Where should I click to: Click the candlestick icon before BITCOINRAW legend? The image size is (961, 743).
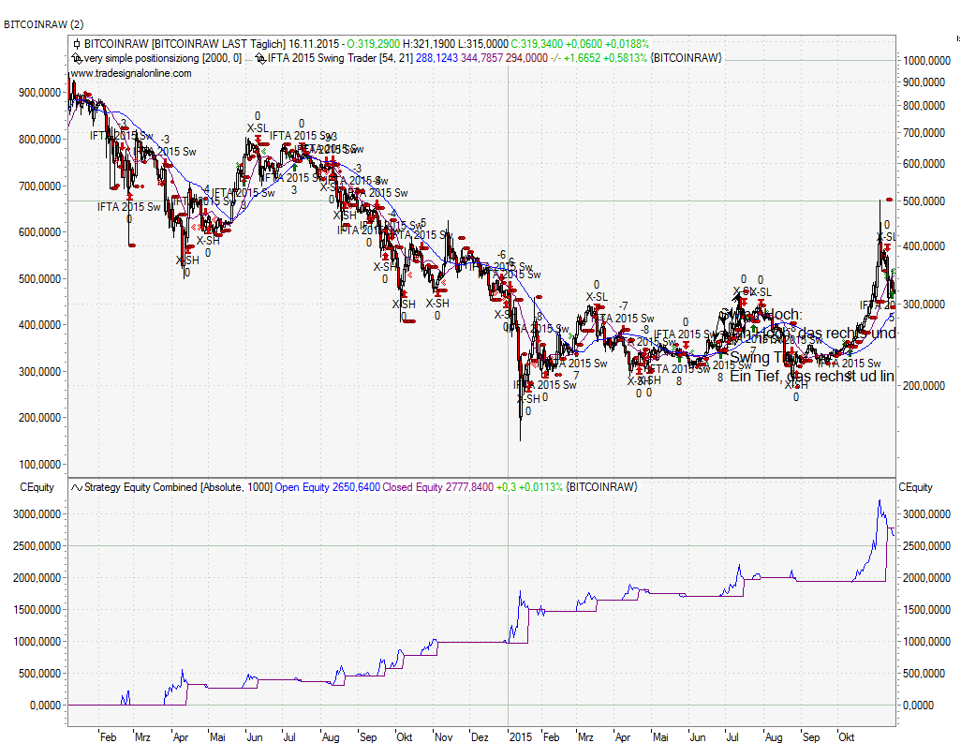click(x=76, y=44)
